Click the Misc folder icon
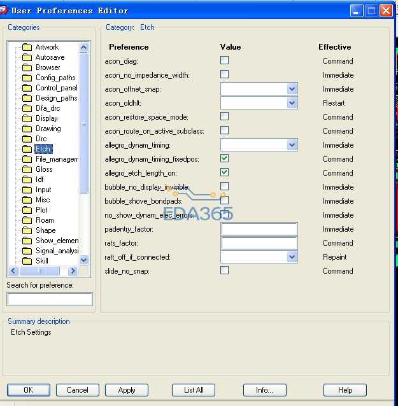Image resolution: width=398 pixels, height=406 pixels. click(x=27, y=200)
